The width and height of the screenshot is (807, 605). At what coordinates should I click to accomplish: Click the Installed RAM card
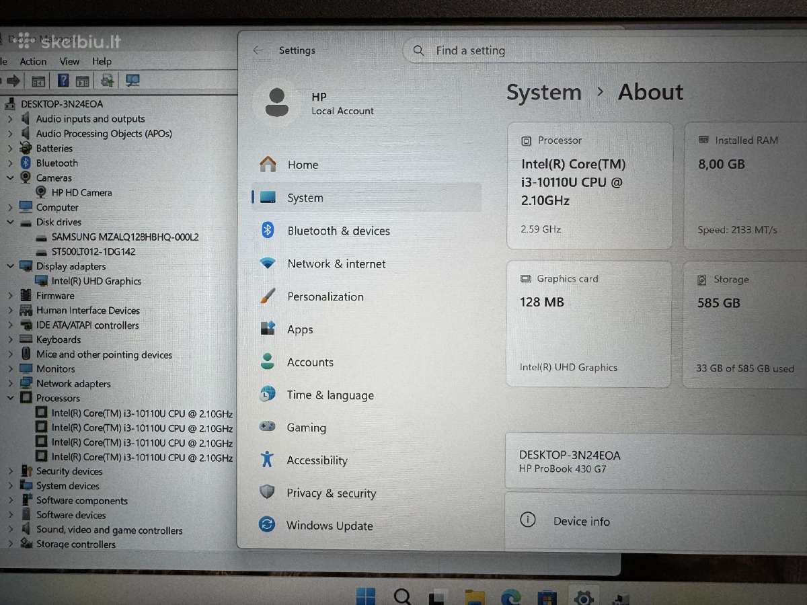click(x=745, y=186)
